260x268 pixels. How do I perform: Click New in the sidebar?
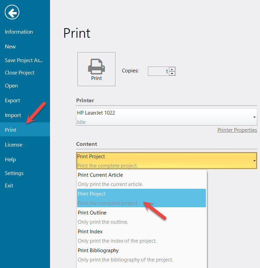point(10,47)
